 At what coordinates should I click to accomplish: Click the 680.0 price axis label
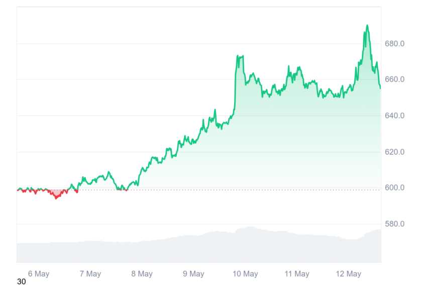point(394,44)
